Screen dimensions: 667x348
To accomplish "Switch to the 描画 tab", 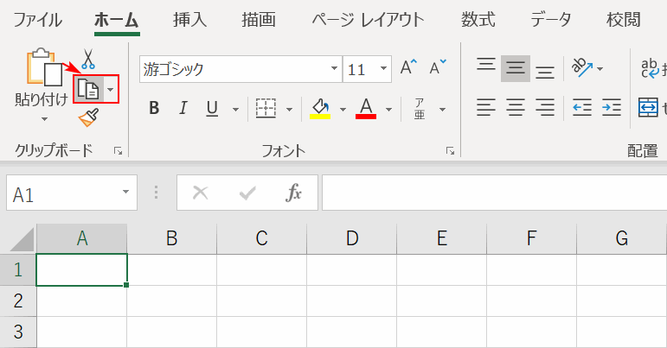I will 259,20.
